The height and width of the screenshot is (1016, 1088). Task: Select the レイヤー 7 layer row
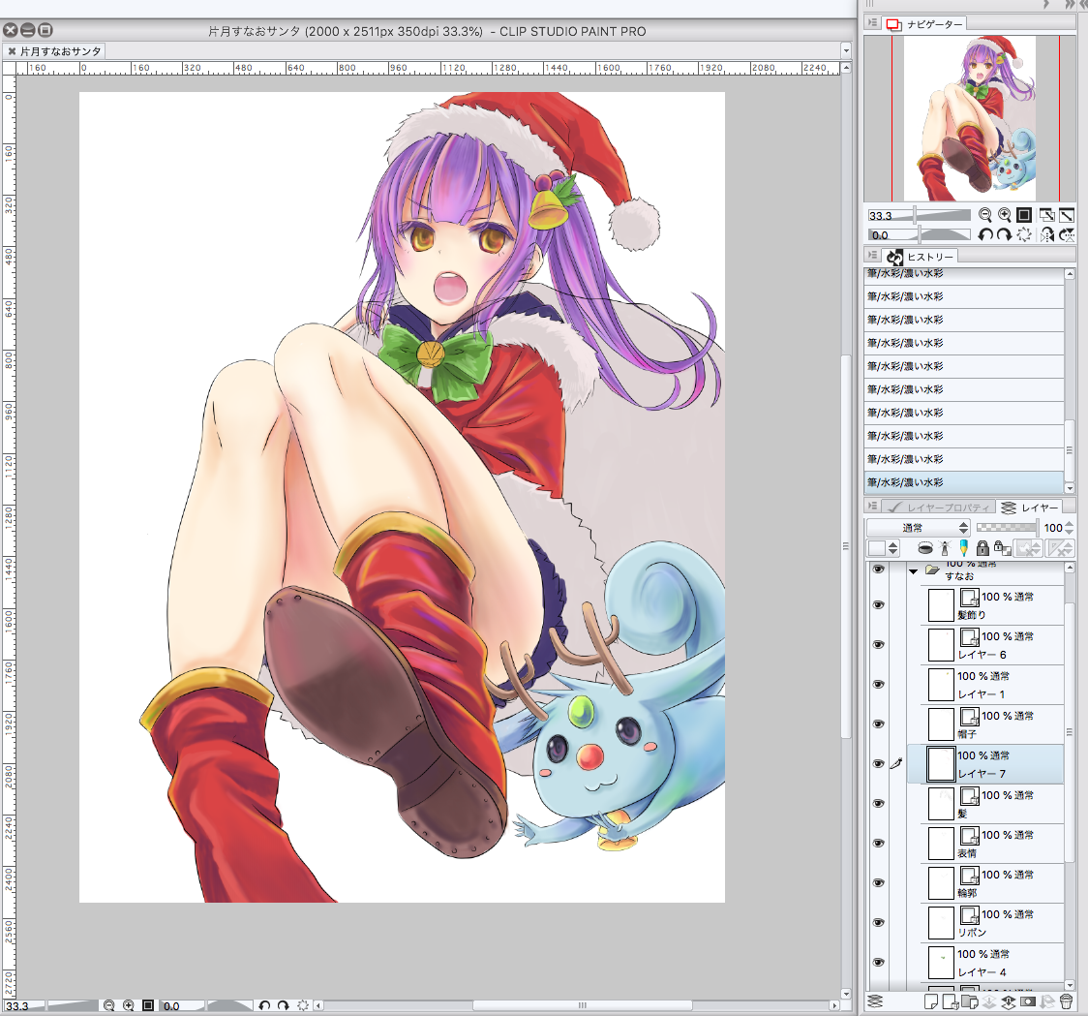tap(985, 764)
